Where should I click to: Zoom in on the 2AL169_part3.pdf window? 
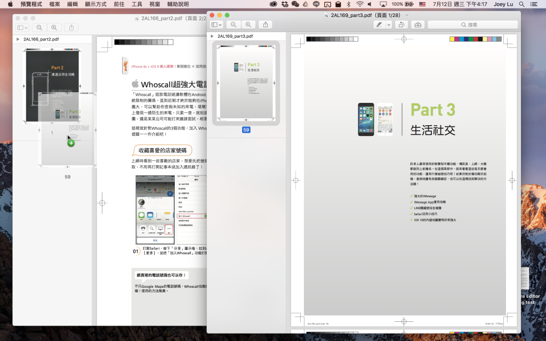point(248,25)
